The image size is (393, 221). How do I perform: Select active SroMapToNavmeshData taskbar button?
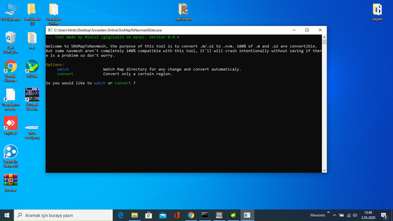(247, 215)
